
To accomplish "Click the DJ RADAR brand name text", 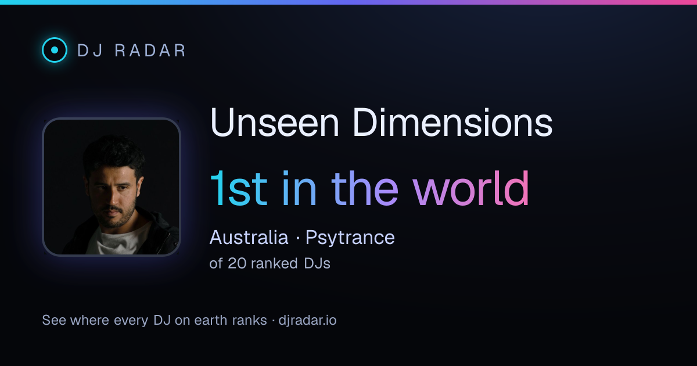I will click(x=131, y=51).
